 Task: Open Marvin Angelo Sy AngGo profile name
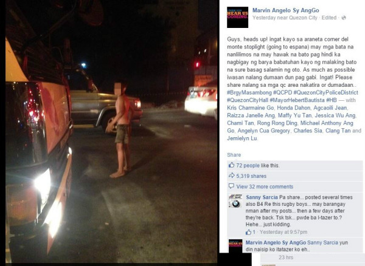(286, 10)
